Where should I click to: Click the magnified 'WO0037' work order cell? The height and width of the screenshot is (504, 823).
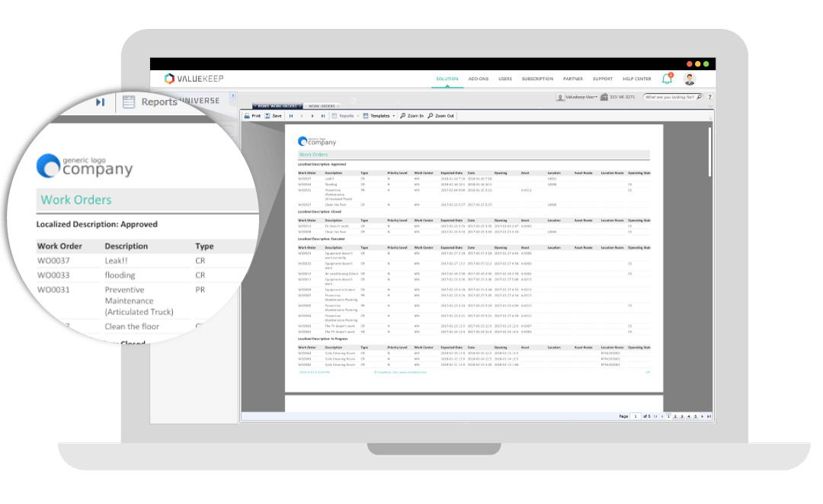53,261
